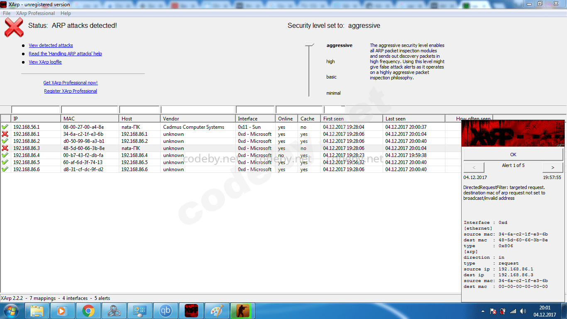Select MAC address 48-5d-60-66-3b-8e in table
567x319 pixels.
point(84,148)
